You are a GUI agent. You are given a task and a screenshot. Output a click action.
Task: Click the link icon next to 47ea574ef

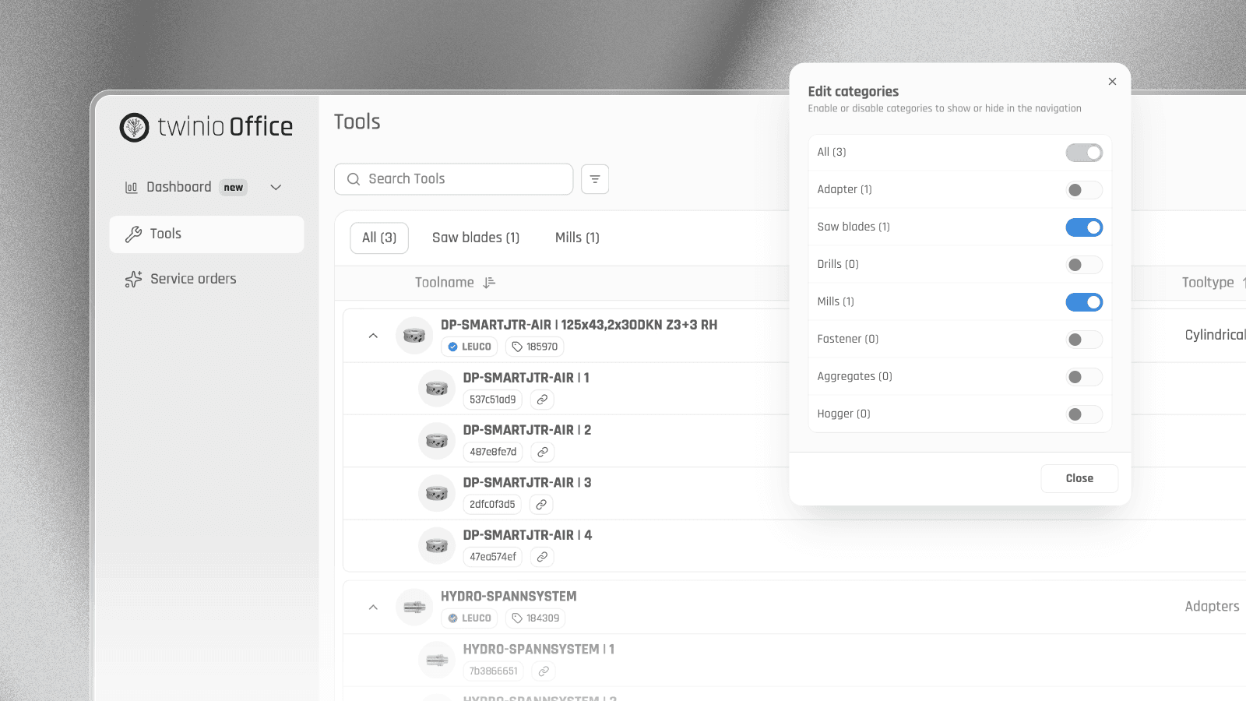(542, 557)
